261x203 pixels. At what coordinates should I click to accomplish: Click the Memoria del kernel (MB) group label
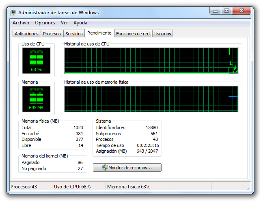click(x=45, y=156)
